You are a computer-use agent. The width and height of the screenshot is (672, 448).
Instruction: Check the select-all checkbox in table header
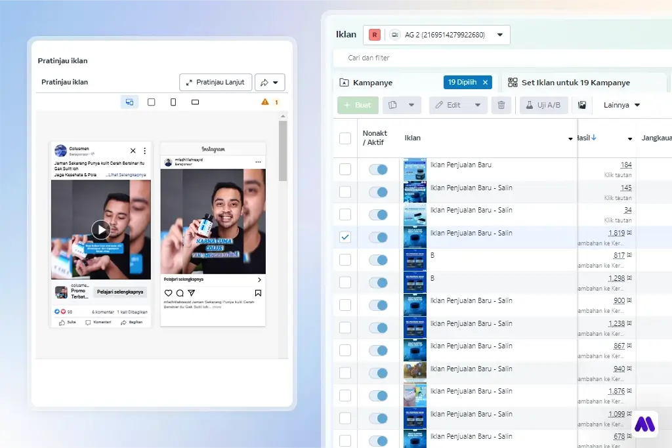pos(345,138)
